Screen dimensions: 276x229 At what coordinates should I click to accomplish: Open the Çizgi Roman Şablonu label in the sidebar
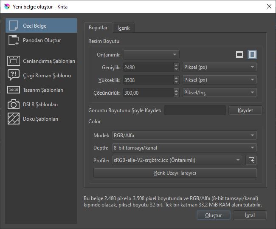[x=47, y=76]
